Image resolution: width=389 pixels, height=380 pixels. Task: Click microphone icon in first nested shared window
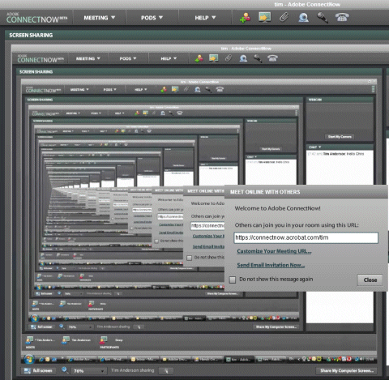pos(258,58)
